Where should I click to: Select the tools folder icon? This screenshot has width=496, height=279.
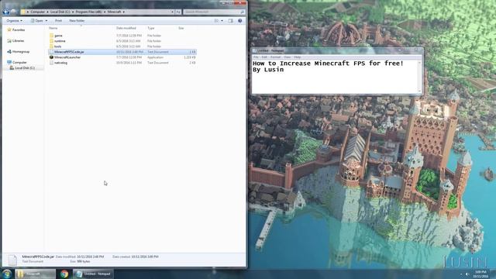(52, 46)
